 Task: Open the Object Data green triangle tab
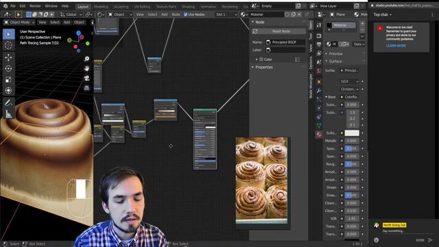point(319,126)
